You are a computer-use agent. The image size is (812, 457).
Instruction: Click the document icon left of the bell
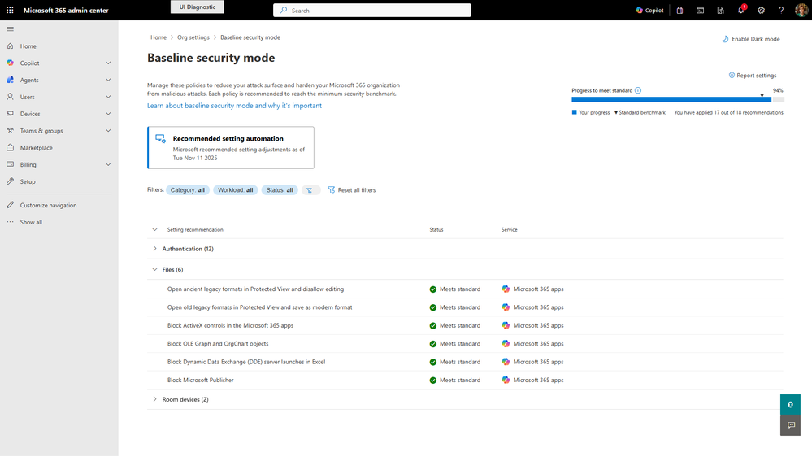[x=720, y=10]
